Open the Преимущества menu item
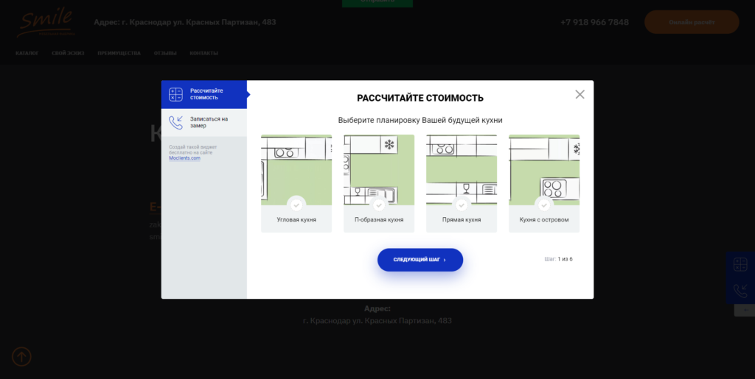This screenshot has height=379, width=755. click(119, 53)
